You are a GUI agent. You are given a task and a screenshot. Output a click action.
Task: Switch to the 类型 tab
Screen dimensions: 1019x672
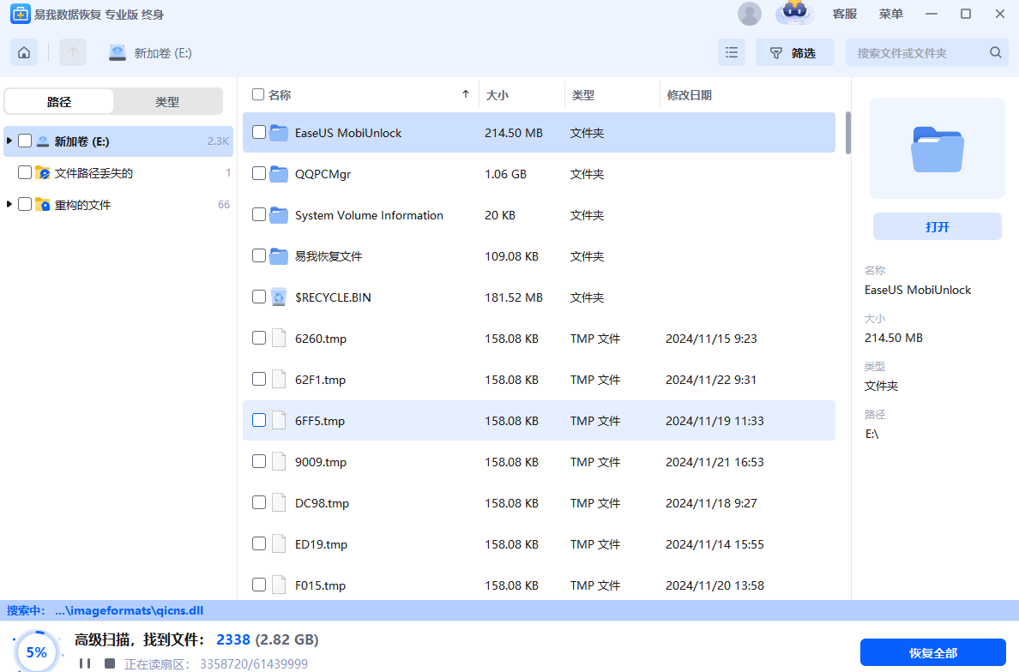pos(167,102)
